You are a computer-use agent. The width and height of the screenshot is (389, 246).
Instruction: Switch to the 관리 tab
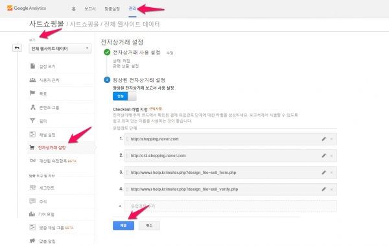pyautogui.click(x=132, y=8)
